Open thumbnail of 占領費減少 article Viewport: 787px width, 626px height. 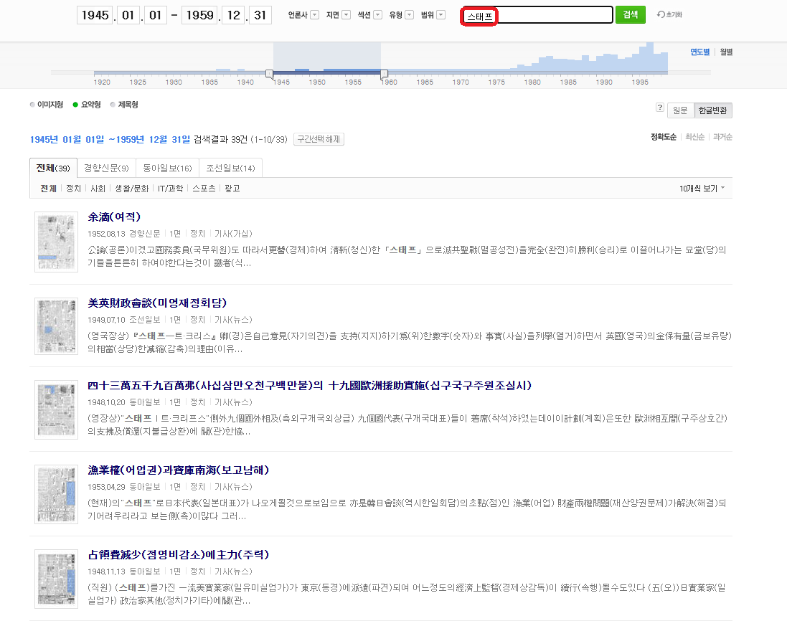tap(56, 579)
